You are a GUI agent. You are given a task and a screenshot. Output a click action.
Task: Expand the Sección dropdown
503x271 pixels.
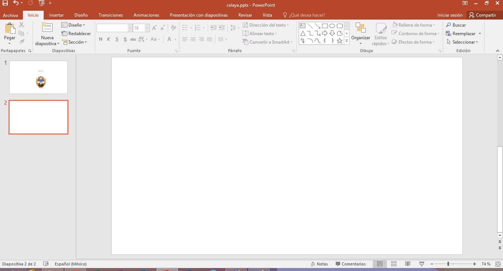click(x=74, y=42)
